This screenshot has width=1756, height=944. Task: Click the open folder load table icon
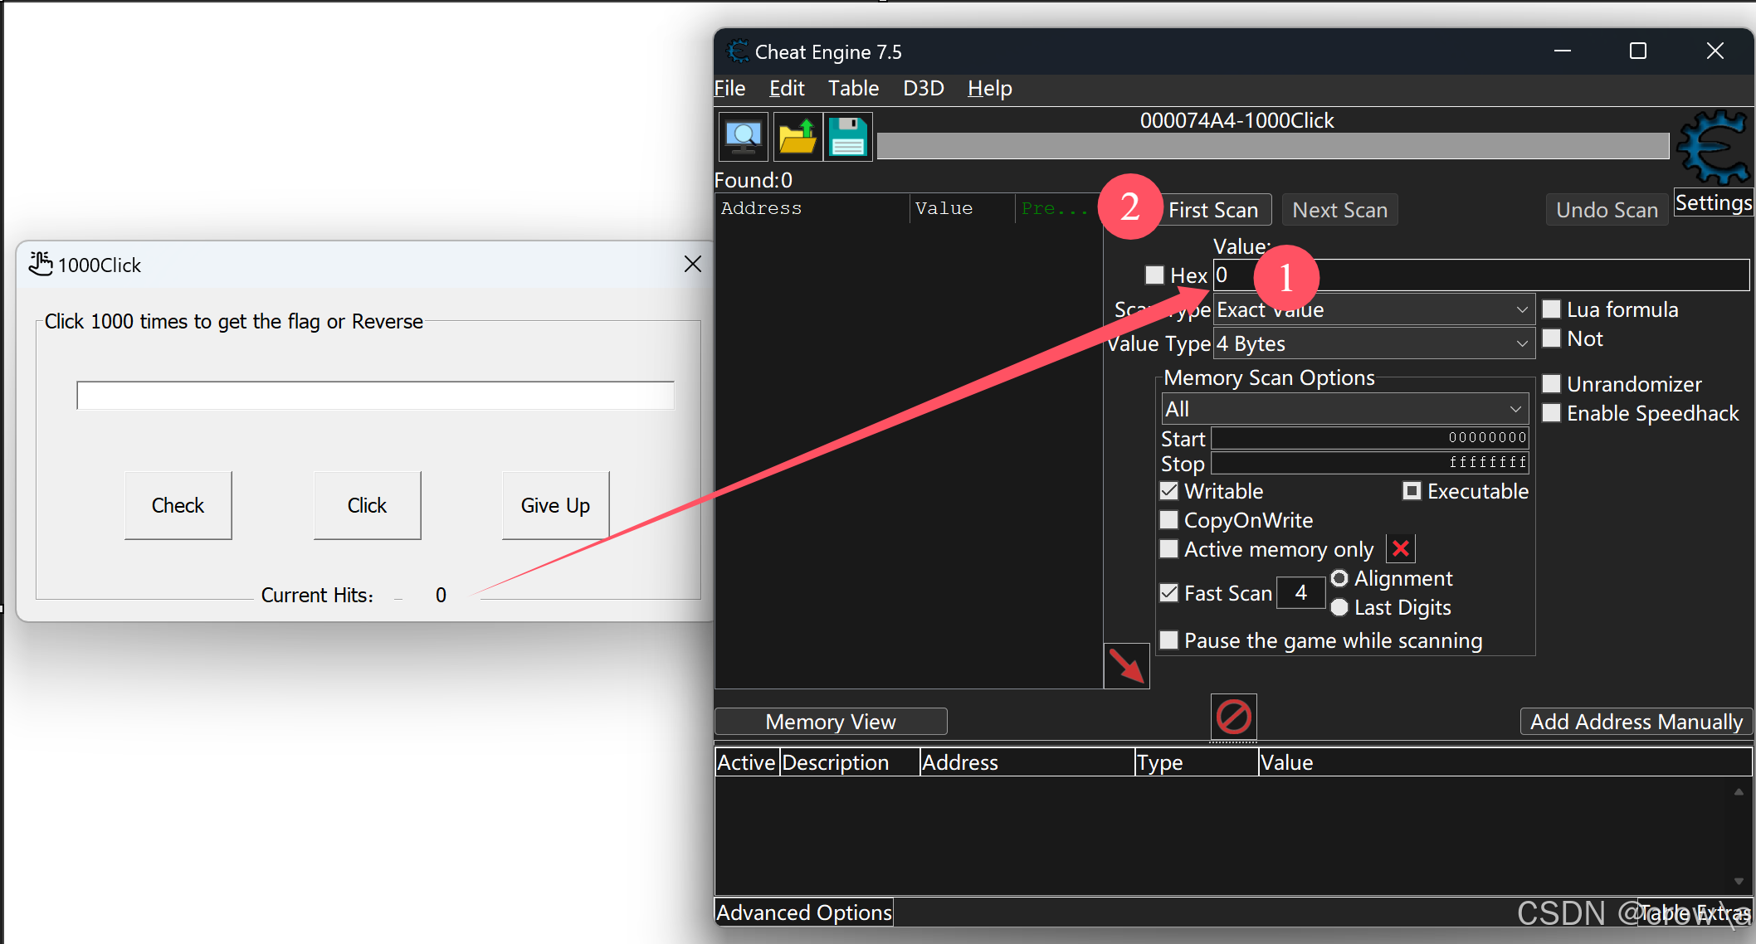click(x=797, y=137)
